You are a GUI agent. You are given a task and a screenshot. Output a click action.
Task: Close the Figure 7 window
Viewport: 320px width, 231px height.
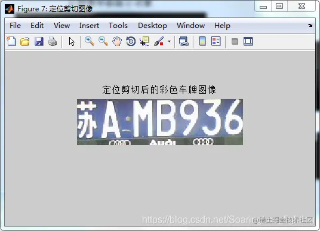pos(301,7)
